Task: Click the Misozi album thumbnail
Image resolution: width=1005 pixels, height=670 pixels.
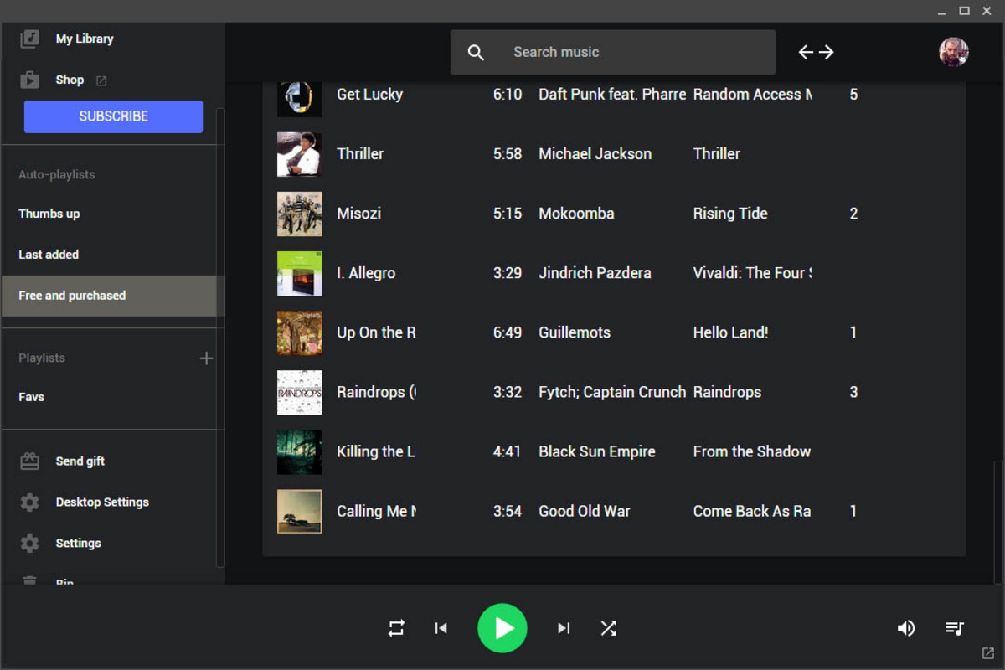Action: [x=300, y=214]
